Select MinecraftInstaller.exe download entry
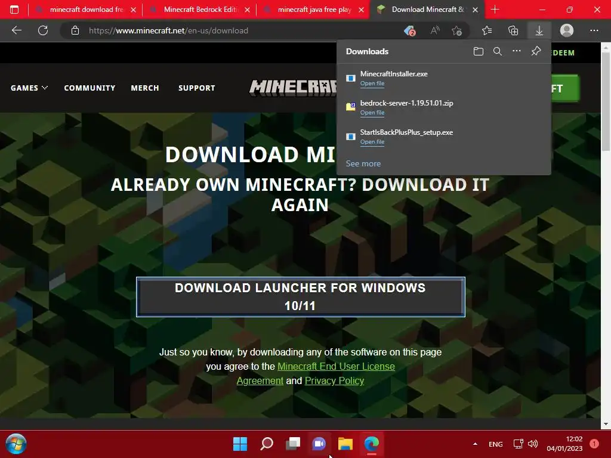 point(443,78)
